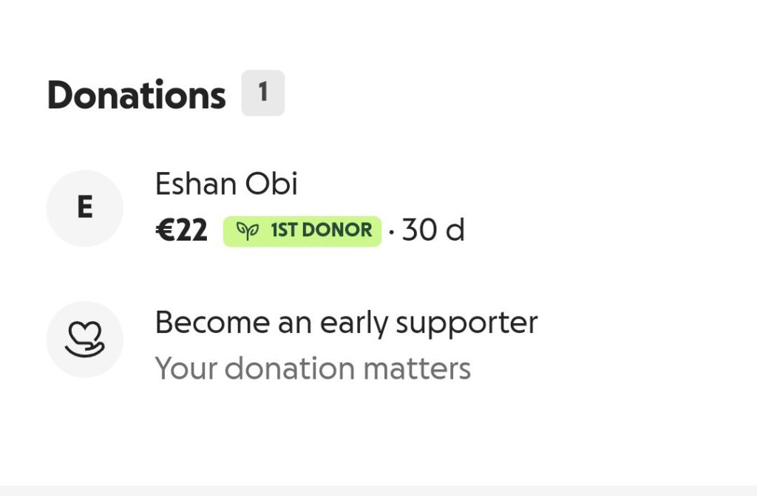
Task: Open Eshan Obi's donor name
Action: tap(226, 185)
